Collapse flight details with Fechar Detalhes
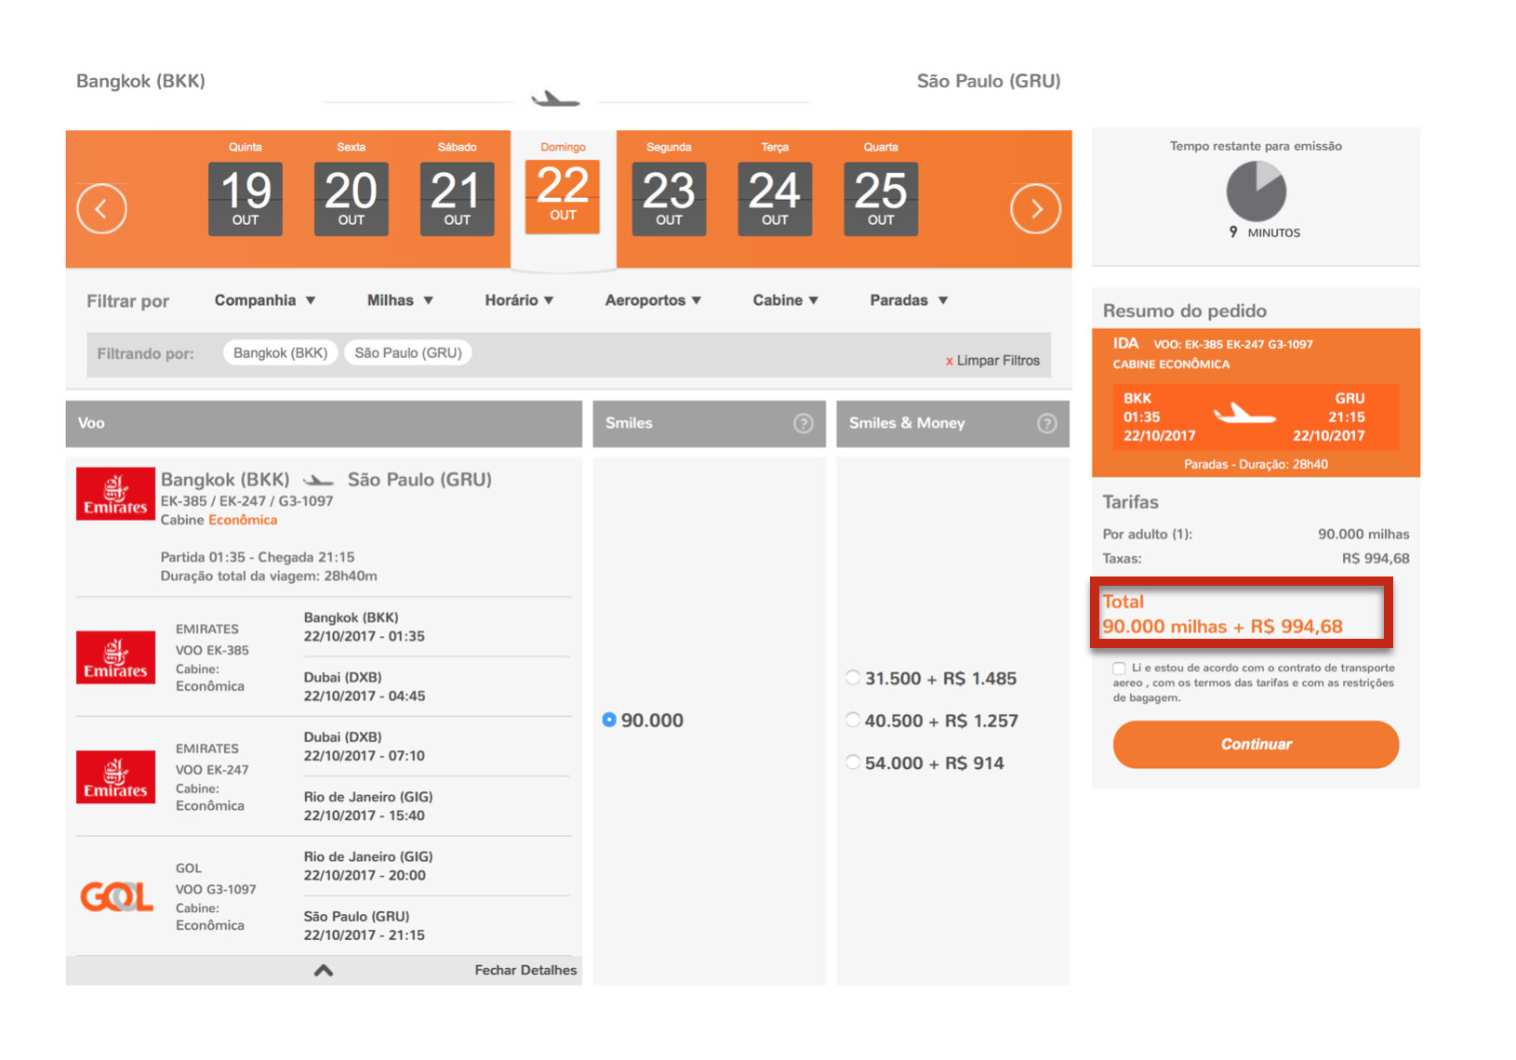This screenshot has height=1060, width=1516. pos(525,970)
